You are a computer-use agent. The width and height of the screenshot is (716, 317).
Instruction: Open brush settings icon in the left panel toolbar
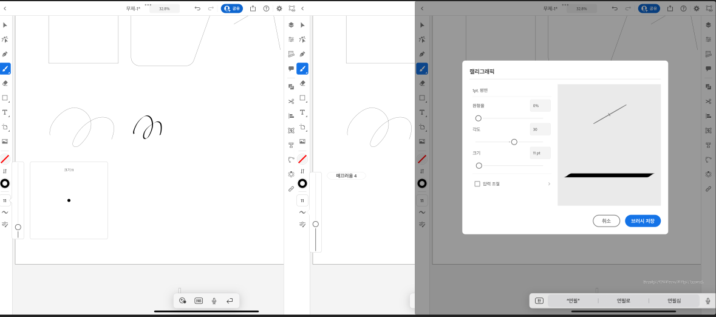[x=5, y=224]
